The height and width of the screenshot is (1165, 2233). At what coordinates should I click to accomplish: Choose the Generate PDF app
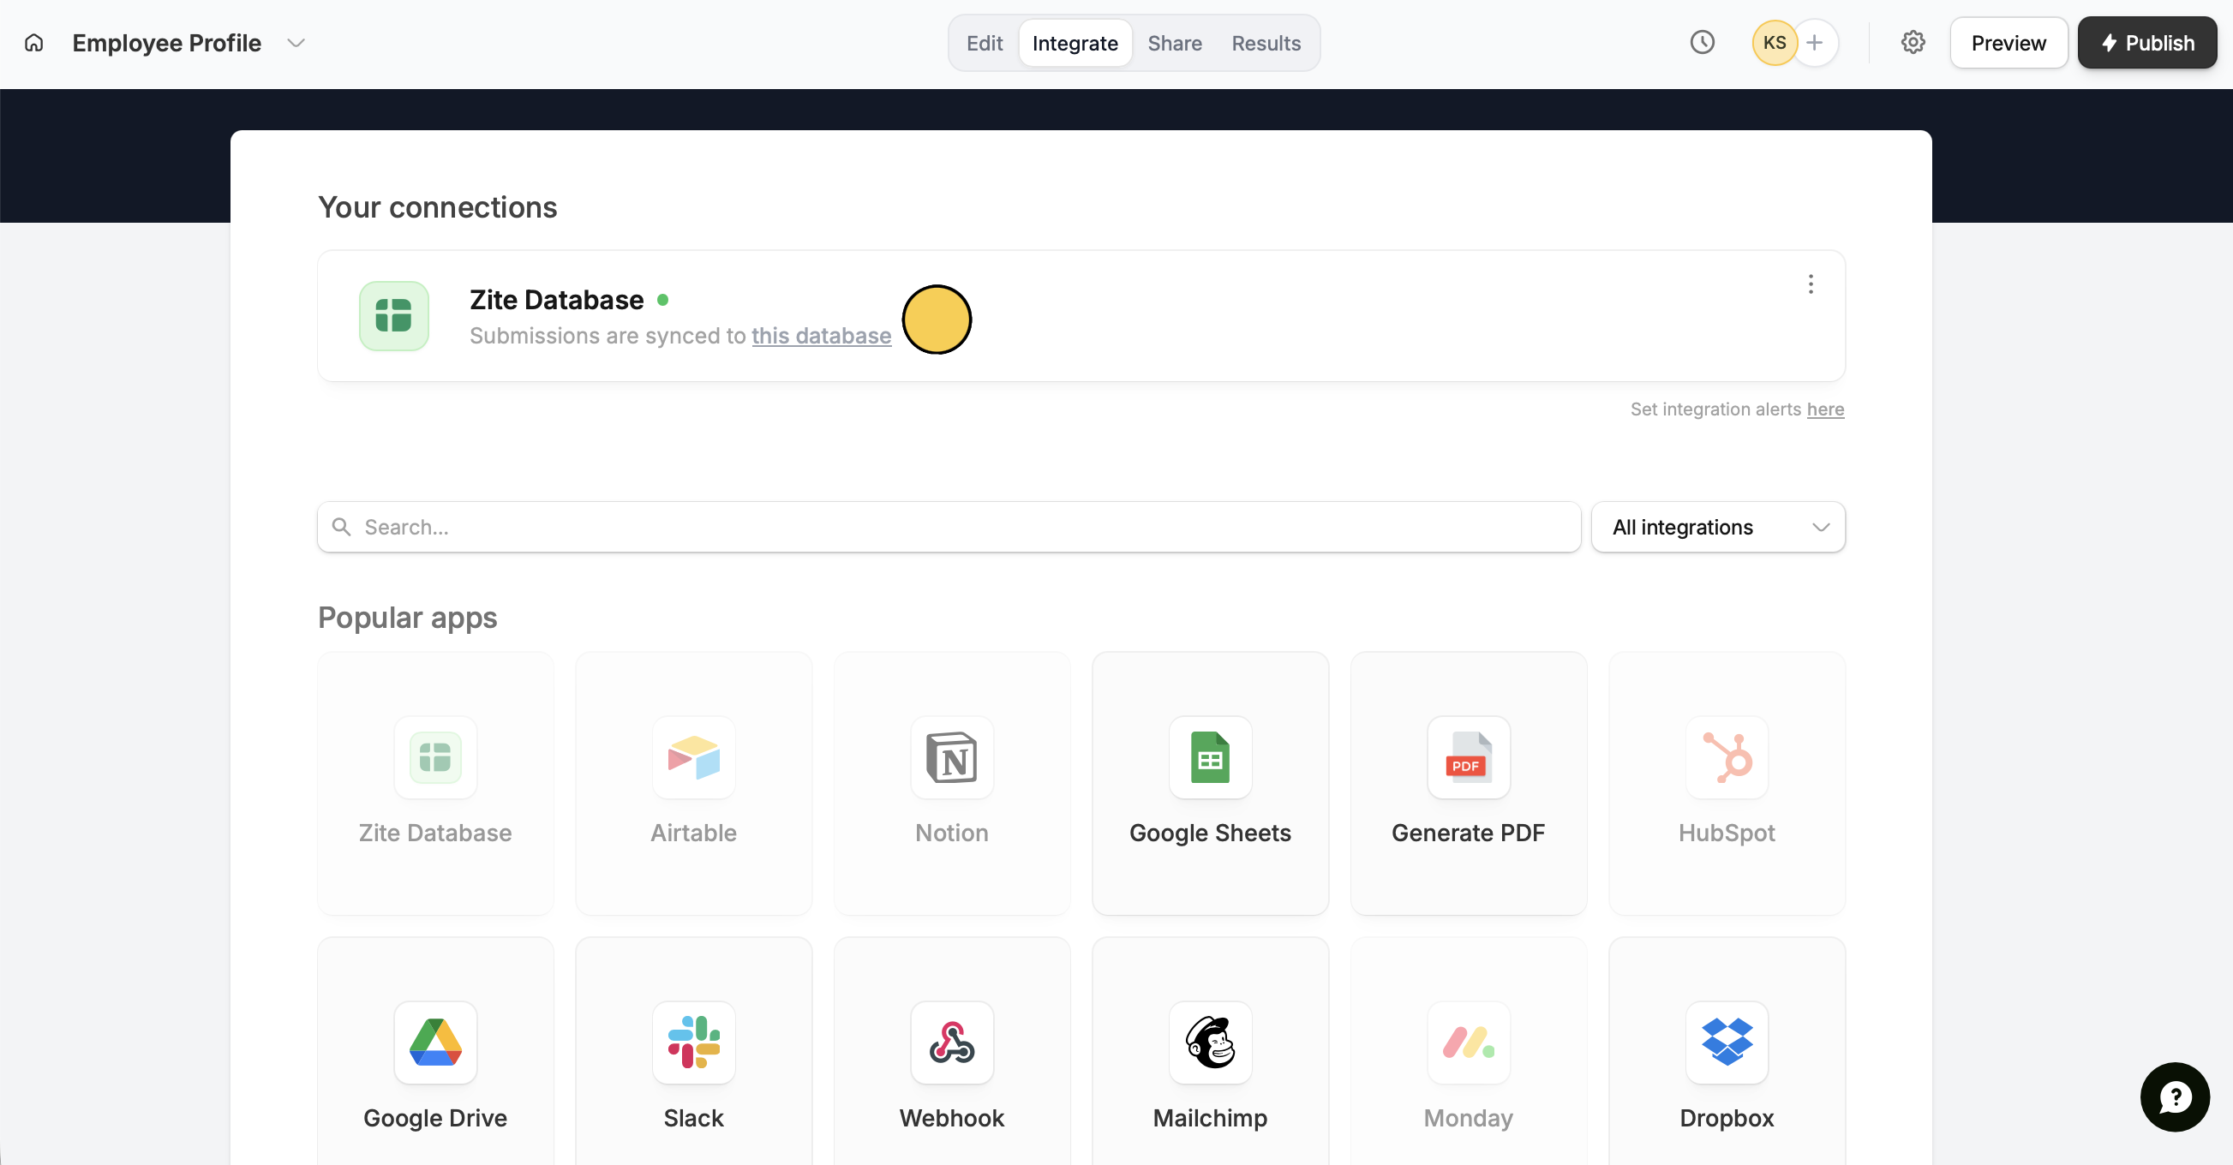(1468, 782)
